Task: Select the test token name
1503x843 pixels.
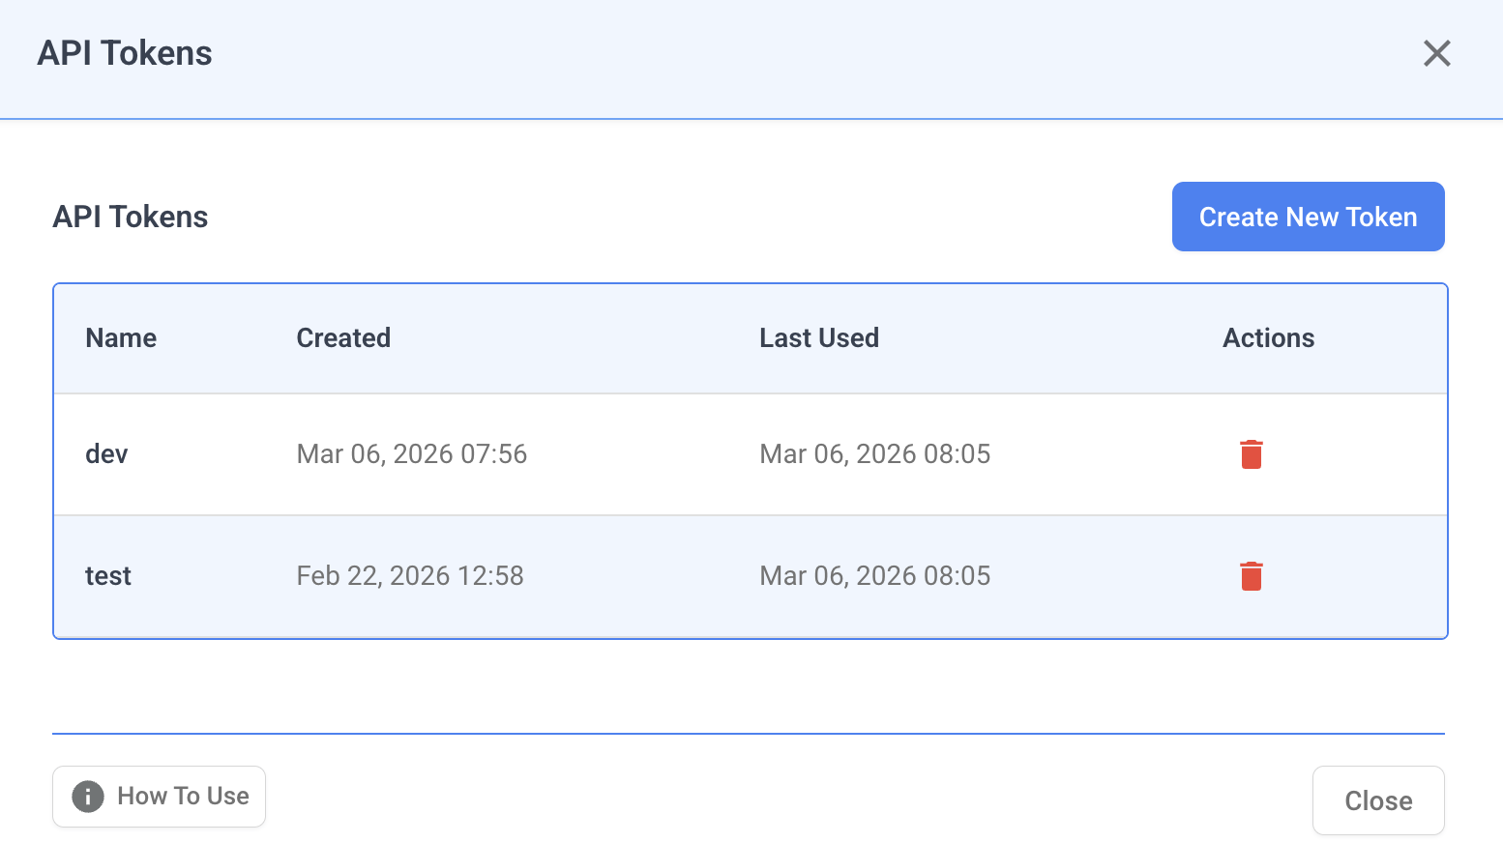Action: pyautogui.click(x=108, y=576)
